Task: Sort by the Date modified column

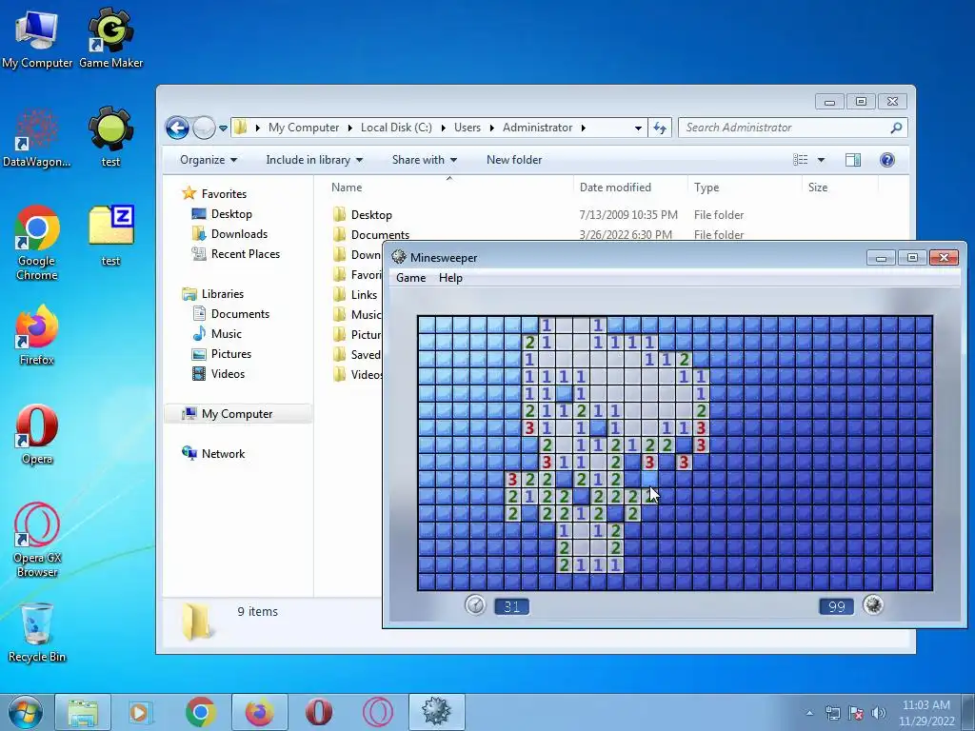Action: (x=615, y=188)
